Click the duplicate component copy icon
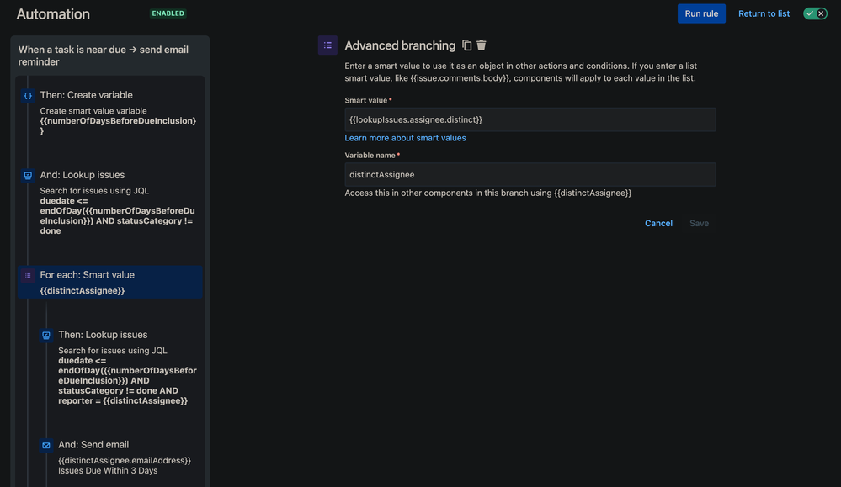Image resolution: width=841 pixels, height=487 pixels. 466,45
